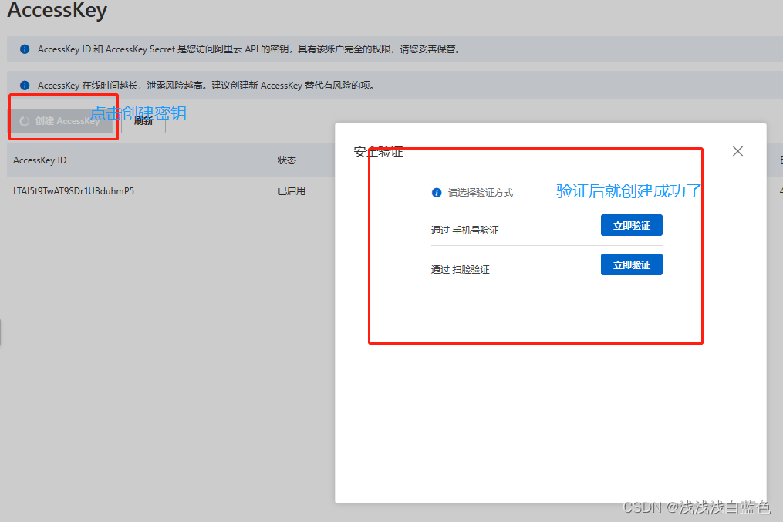The height and width of the screenshot is (522, 783).
Task: Click the 请选择验证方式 prompt text
Action: [481, 193]
